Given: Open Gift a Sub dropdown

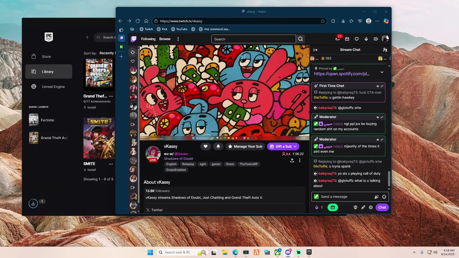Looking at the screenshot, I should point(283,146).
